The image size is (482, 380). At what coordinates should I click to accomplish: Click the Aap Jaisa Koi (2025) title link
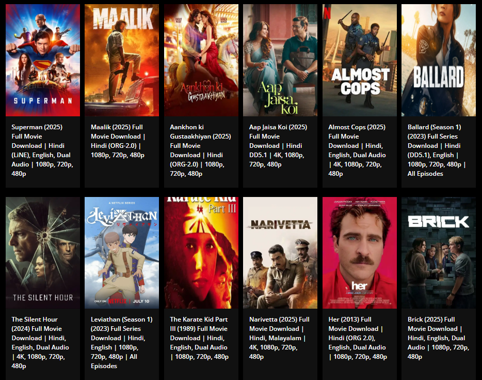pos(278,146)
